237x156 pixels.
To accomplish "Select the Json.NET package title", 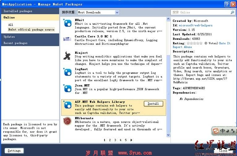I will [x=82, y=85].
